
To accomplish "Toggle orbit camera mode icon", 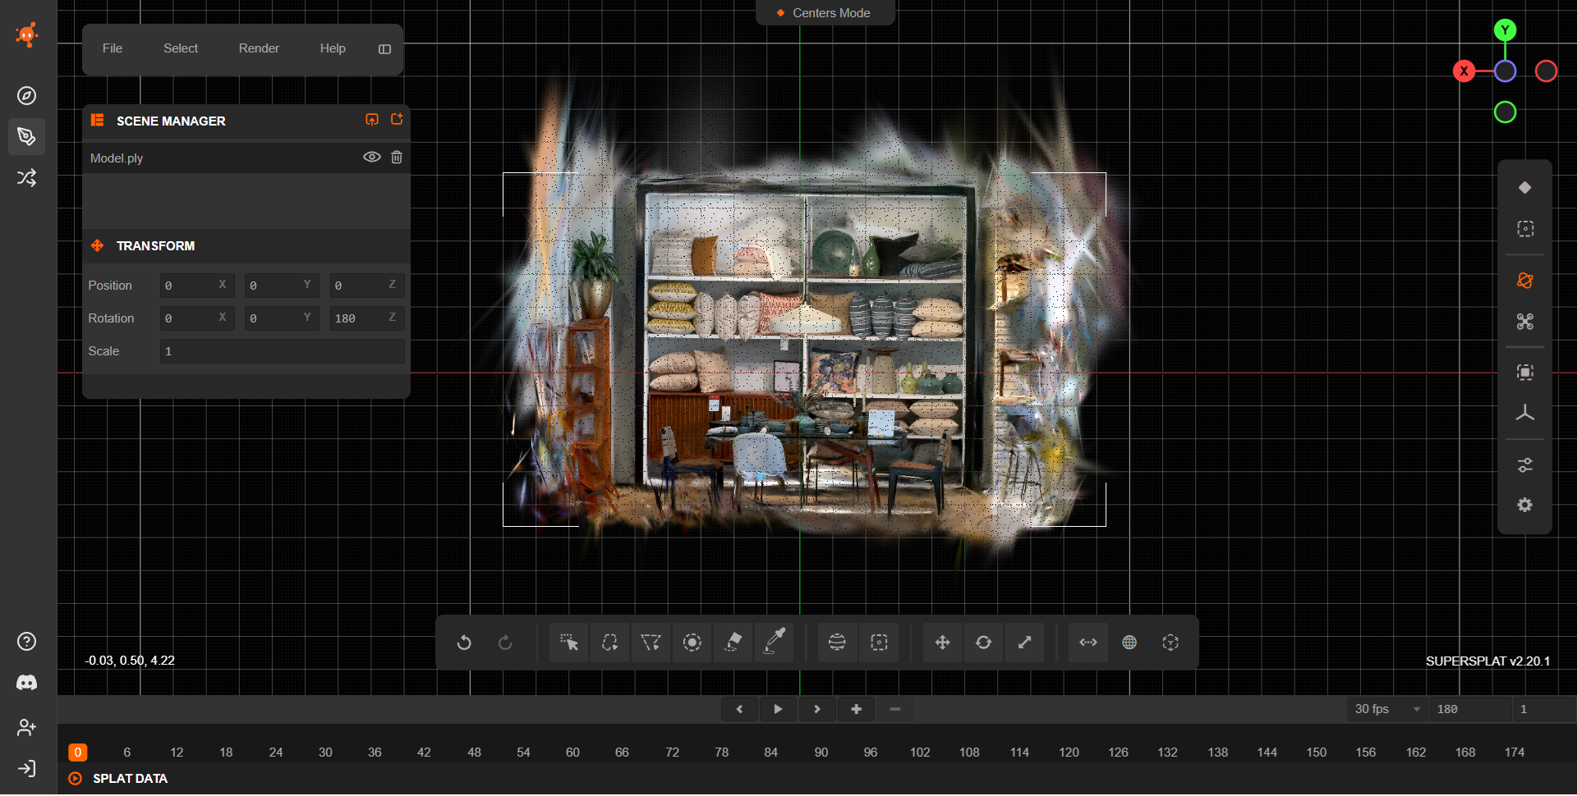I will (x=1525, y=281).
